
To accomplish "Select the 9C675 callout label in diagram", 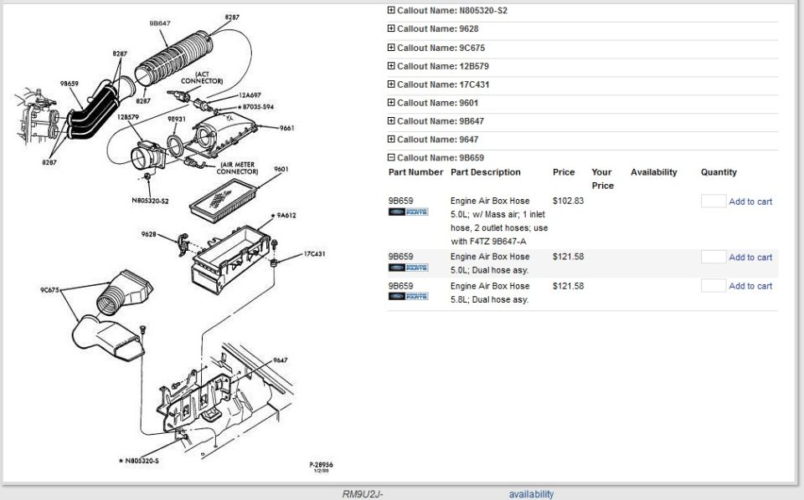I will [49, 290].
